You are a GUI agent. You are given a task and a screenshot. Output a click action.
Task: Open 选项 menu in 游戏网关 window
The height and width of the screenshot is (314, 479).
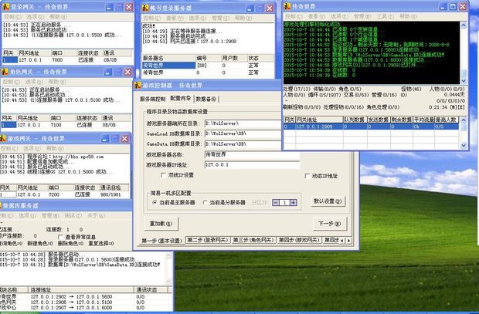(x=32, y=148)
